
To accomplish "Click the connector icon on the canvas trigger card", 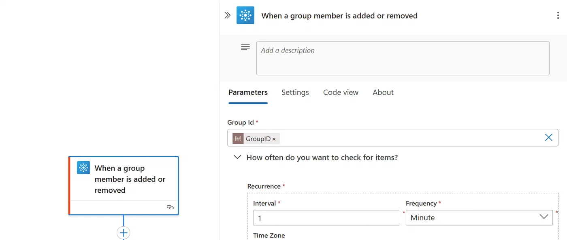I will pos(83,168).
